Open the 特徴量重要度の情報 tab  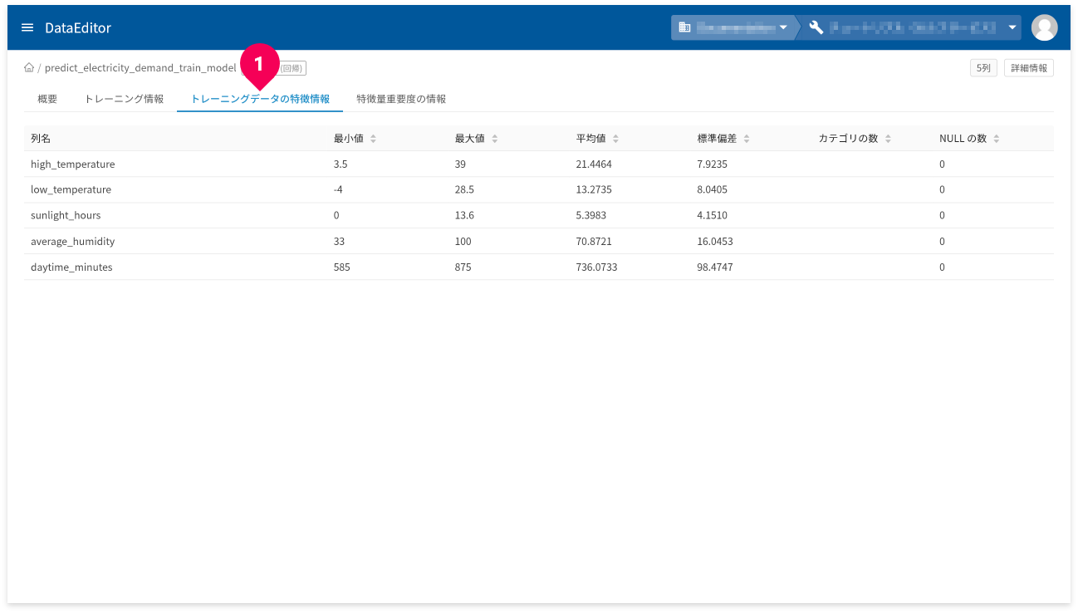pyautogui.click(x=401, y=99)
